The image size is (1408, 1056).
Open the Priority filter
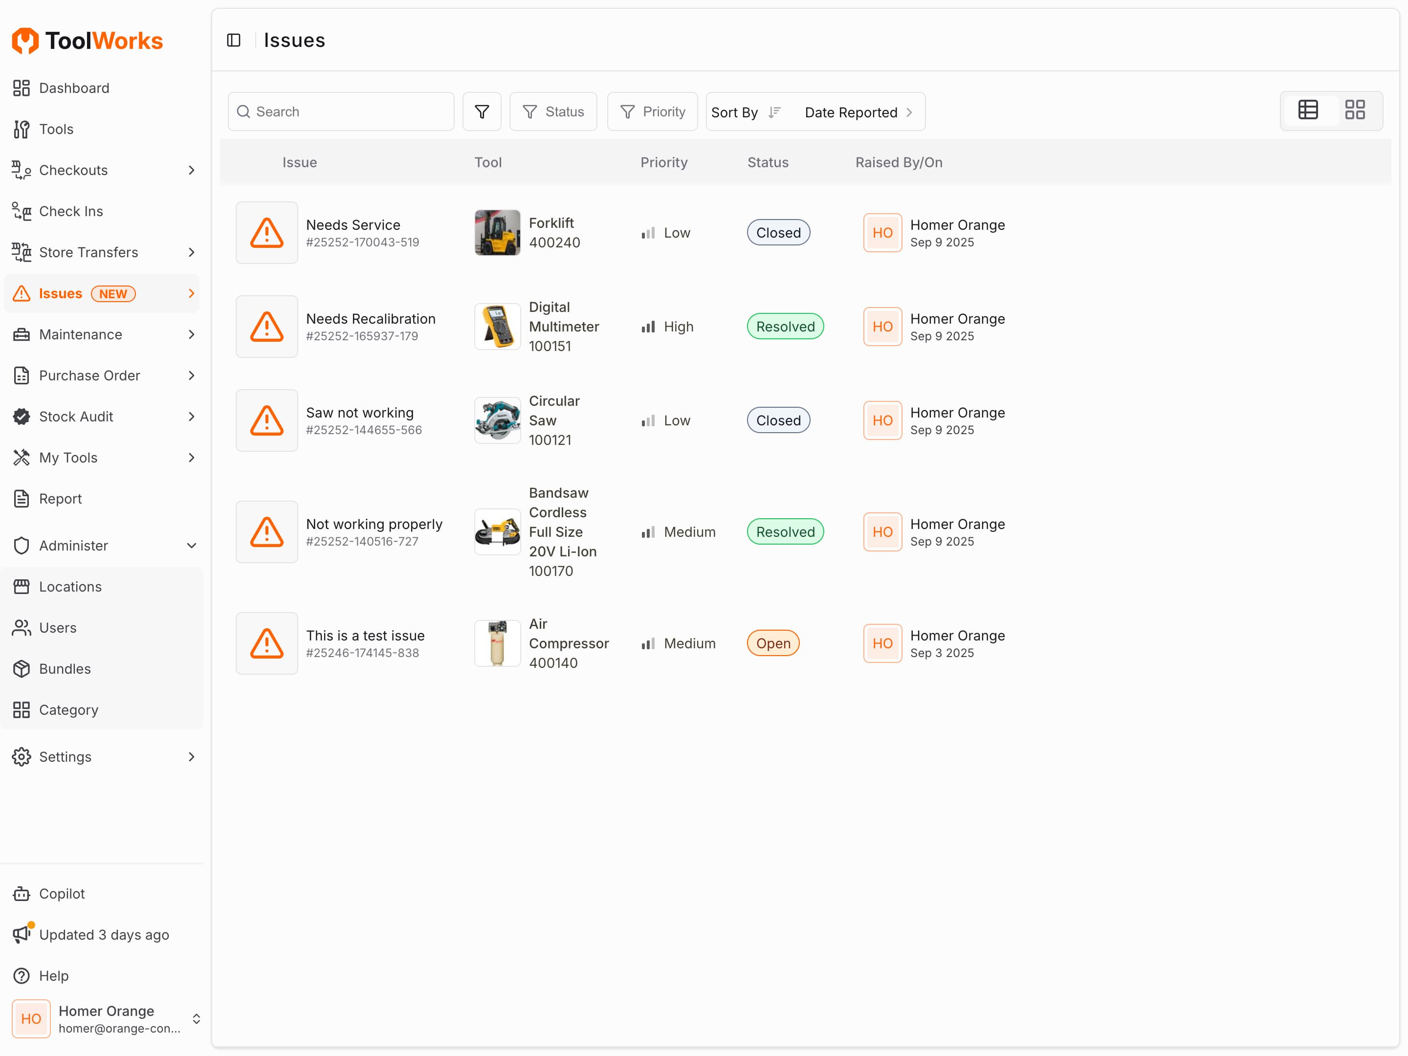(x=653, y=112)
